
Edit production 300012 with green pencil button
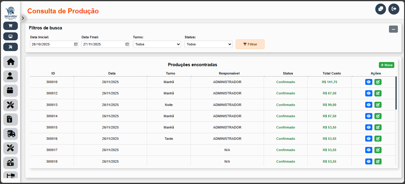378,93
